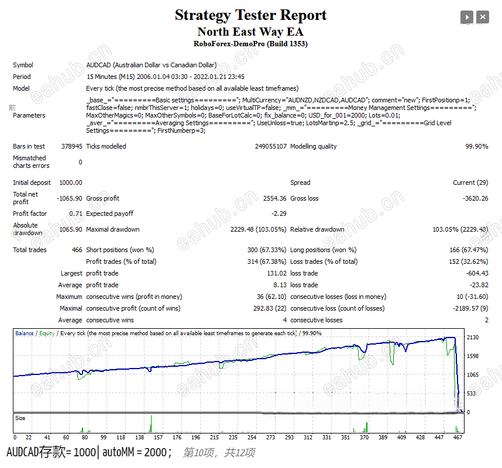Click the Balance legend label in the chart
This screenshot has height=468, width=502.
(x=25, y=333)
